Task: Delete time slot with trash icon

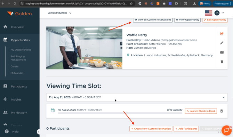Action: (222, 111)
